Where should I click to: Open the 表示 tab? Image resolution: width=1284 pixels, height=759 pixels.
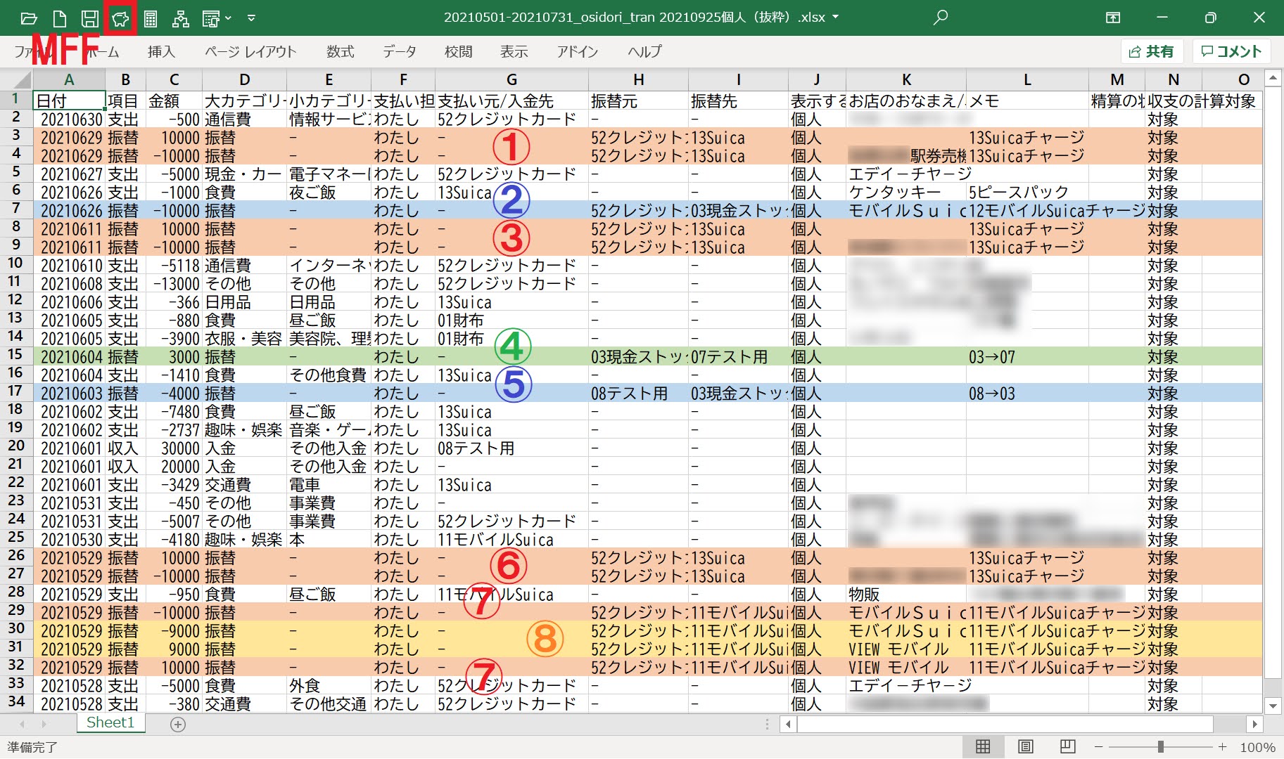tap(514, 51)
